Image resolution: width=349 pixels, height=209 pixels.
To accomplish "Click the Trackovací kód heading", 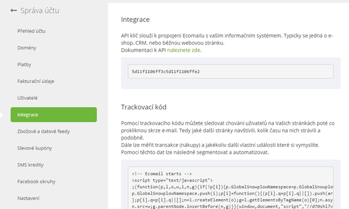I will pyautogui.click(x=144, y=107).
